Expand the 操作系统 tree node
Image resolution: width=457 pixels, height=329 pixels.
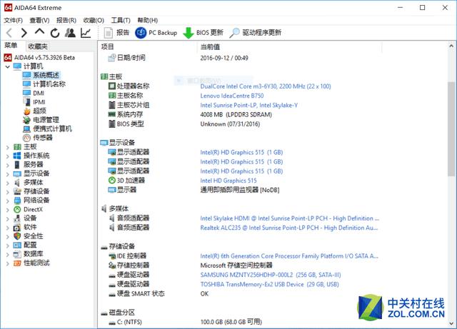(x=8, y=156)
